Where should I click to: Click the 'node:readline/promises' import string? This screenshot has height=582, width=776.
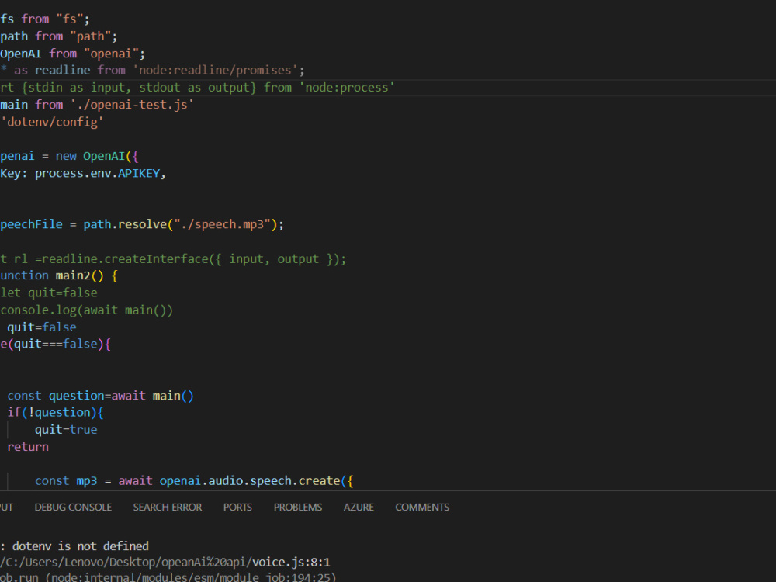pos(215,71)
